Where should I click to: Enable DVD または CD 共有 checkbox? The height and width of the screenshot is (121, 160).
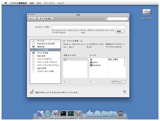tap(33, 44)
